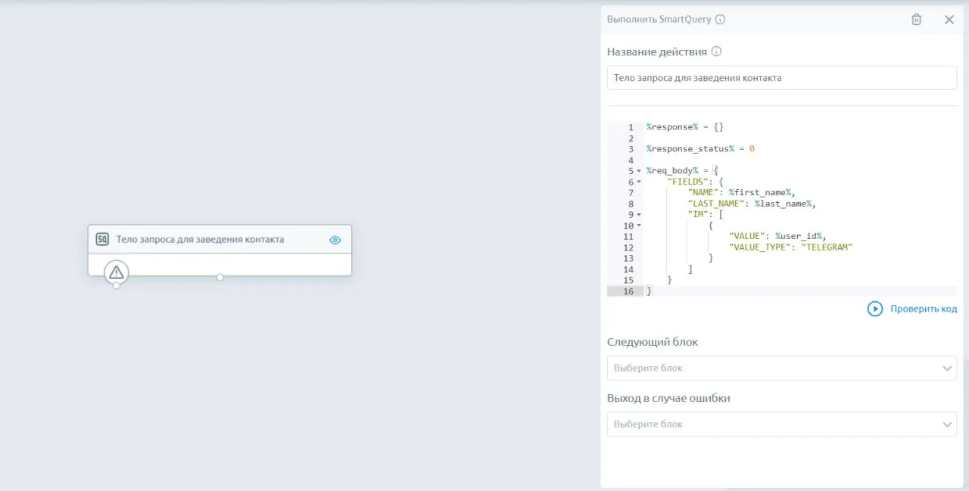Click the SQ icon on the block
The width and height of the screenshot is (969, 491).
[x=102, y=240]
